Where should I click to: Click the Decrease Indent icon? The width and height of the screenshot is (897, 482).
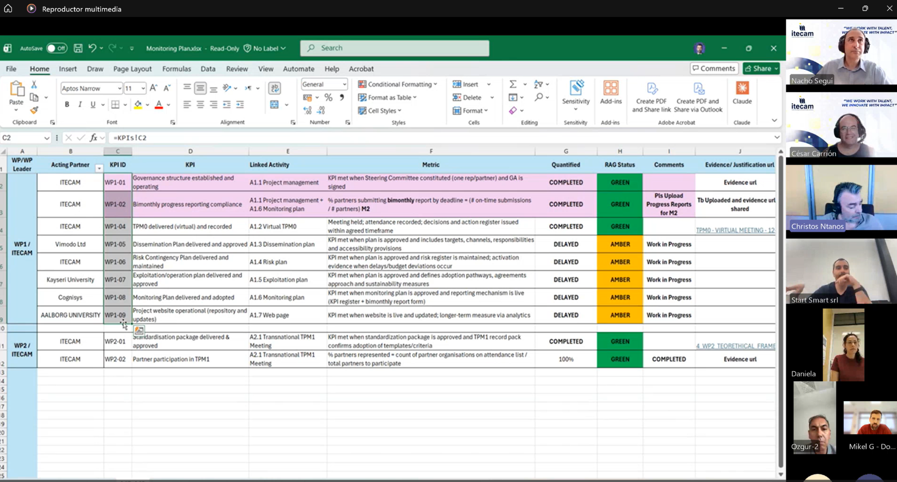click(x=227, y=105)
